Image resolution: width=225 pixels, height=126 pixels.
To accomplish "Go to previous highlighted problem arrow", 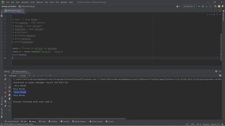I will pyautogui.click(x=217, y=14).
